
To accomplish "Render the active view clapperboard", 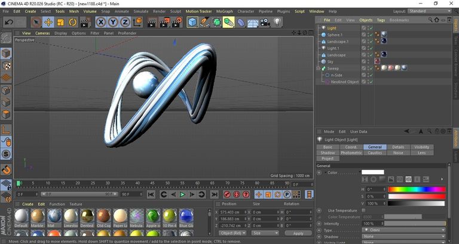I will 152,22.
